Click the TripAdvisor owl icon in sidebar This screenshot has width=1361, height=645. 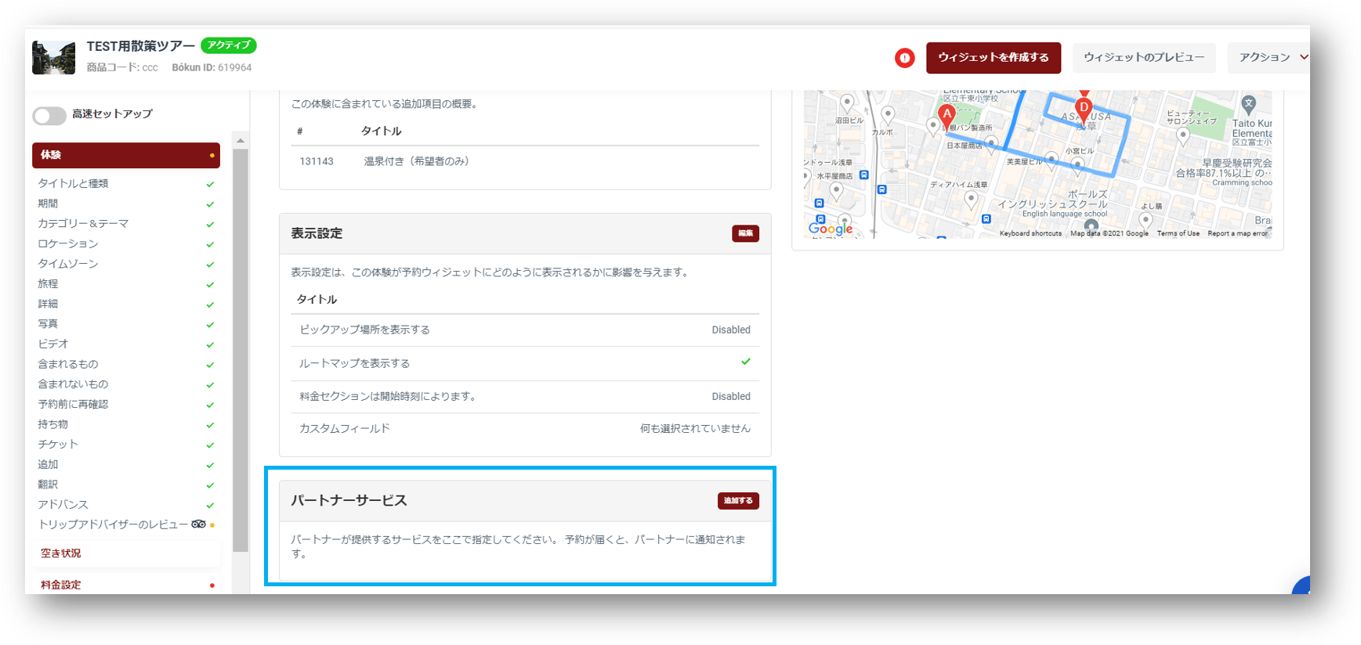(198, 524)
